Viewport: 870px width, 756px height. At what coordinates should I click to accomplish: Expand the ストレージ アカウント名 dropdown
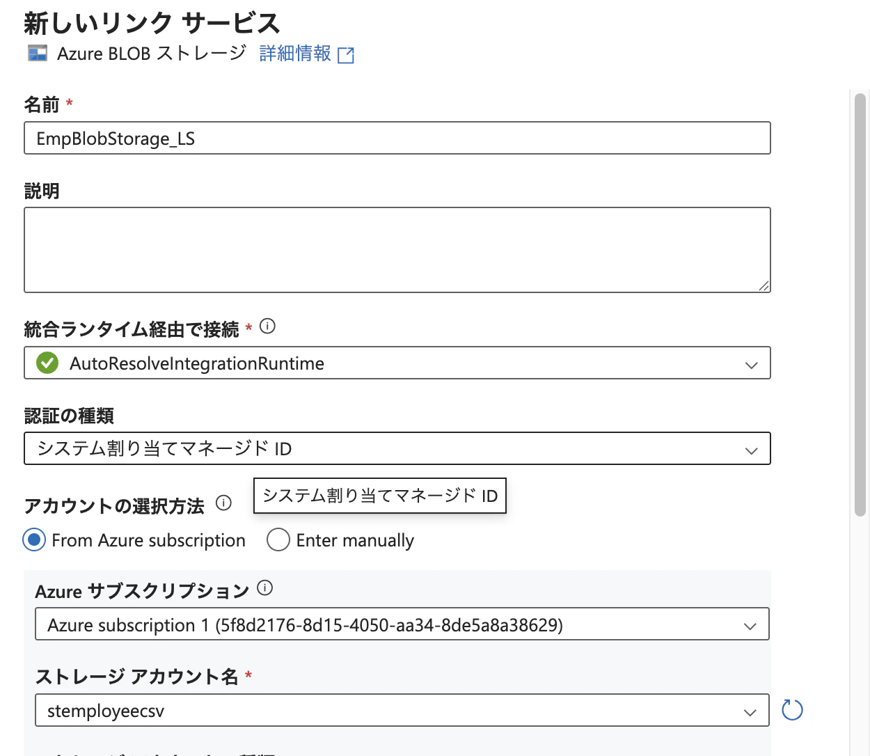750,711
